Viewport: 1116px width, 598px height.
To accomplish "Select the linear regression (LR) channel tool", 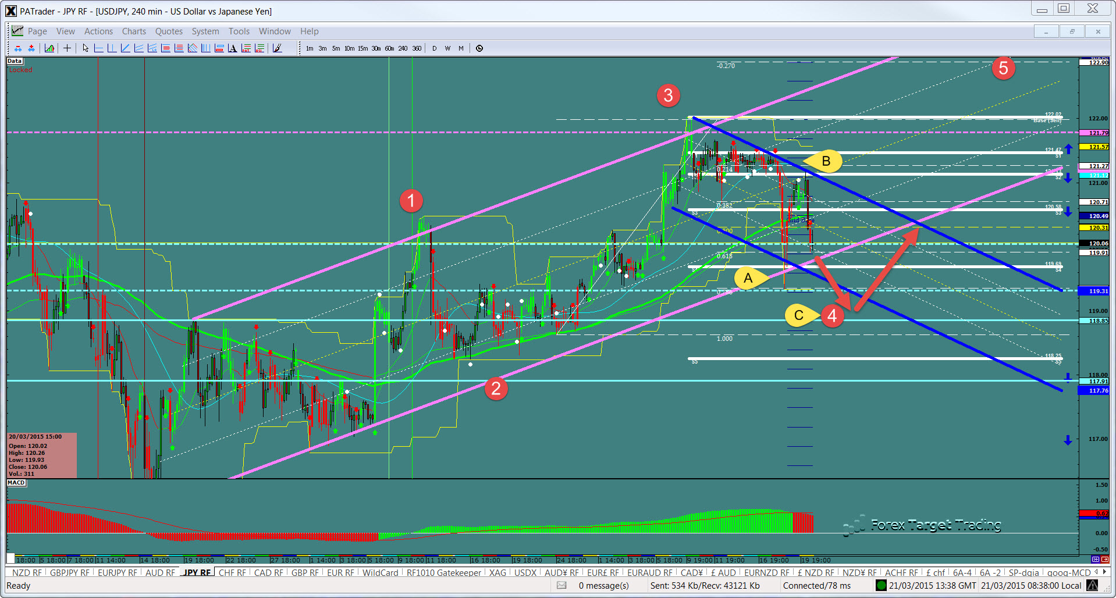I will point(152,48).
